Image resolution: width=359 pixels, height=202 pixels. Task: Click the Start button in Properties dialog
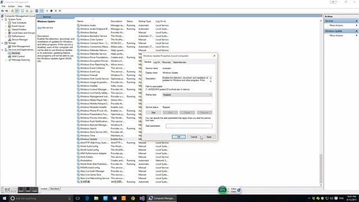pos(153,112)
